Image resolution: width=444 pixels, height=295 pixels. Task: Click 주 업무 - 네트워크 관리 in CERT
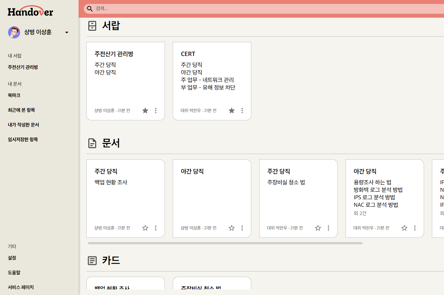tap(207, 80)
